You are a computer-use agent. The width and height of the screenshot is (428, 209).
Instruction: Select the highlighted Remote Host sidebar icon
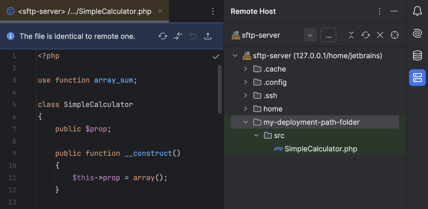click(417, 78)
